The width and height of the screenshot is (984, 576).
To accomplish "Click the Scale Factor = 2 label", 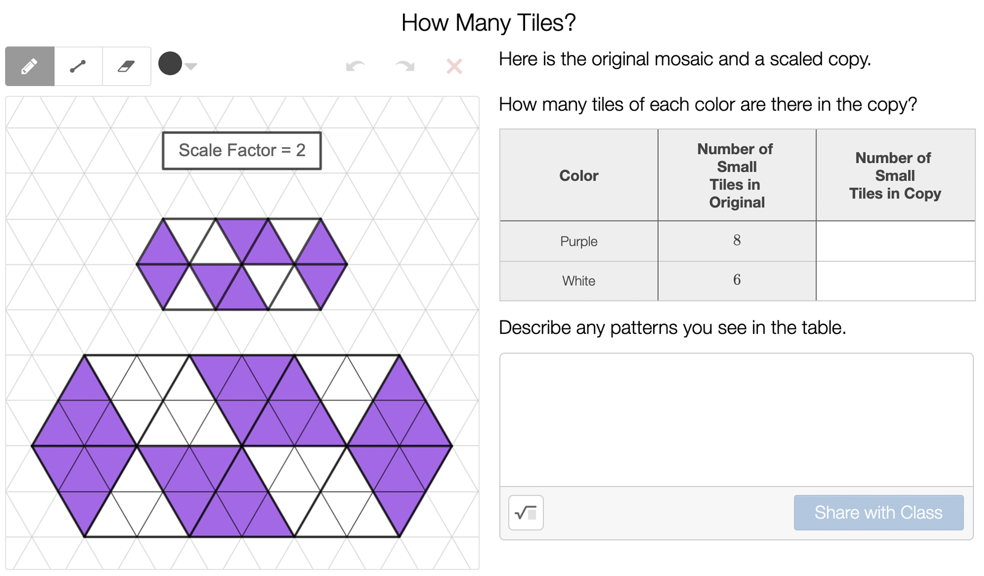I will point(242,150).
